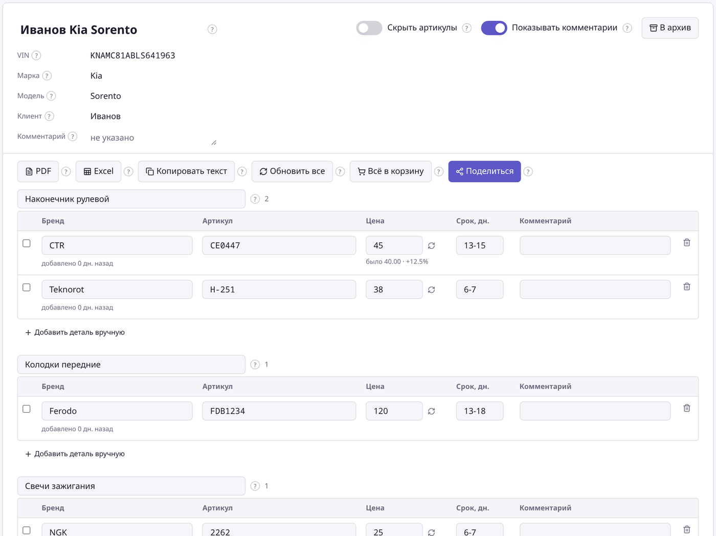
Task: Click the VIN value KNAMC81ABLS641963
Action: 133,55
